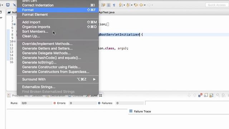Choose Generate Constructor using Fields
Screen dimensions: 229x129
pos(58,67)
